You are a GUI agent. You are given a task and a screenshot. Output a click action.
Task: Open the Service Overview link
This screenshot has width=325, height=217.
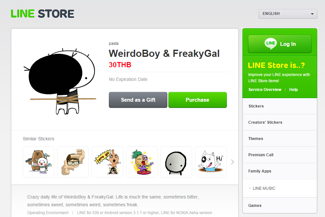265,90
